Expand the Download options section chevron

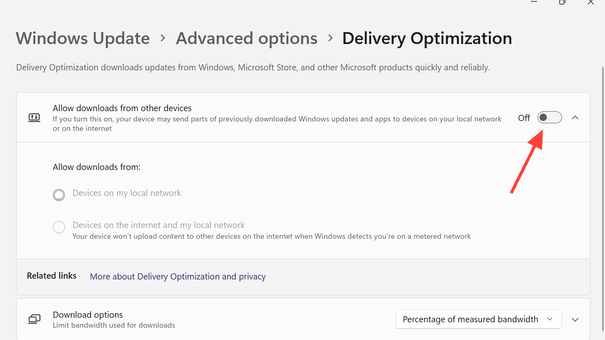click(575, 320)
